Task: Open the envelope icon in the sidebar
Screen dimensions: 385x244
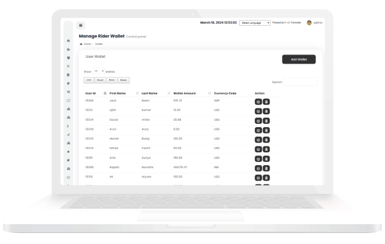Action: tap(69, 177)
